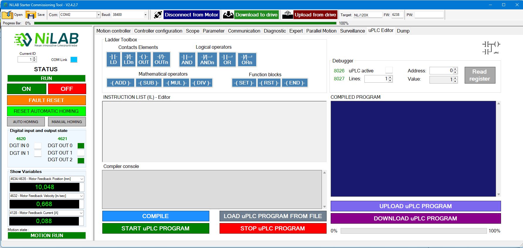Open the Diagnostic tab
The image size is (523, 248).
(275, 31)
